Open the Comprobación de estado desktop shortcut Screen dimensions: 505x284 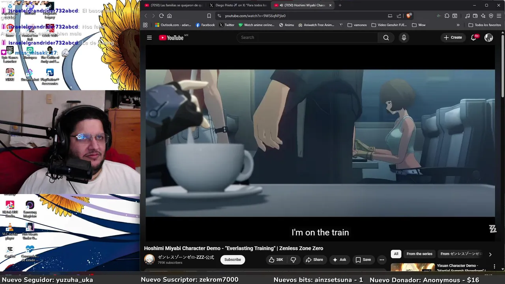pyautogui.click(x=30, y=254)
